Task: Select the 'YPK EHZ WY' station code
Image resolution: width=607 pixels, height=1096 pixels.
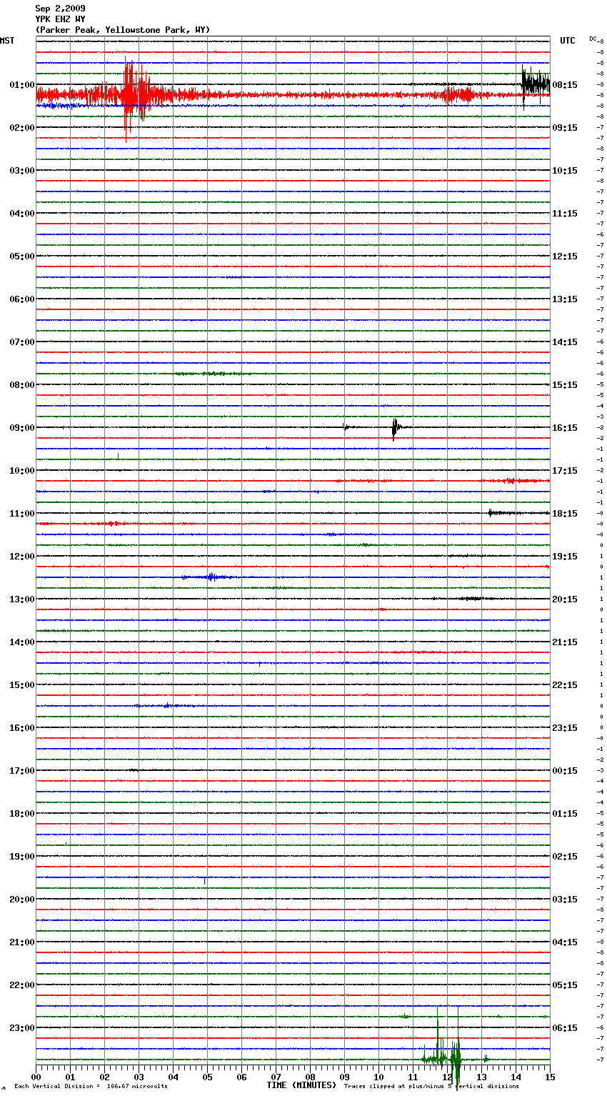Action: (x=60, y=19)
